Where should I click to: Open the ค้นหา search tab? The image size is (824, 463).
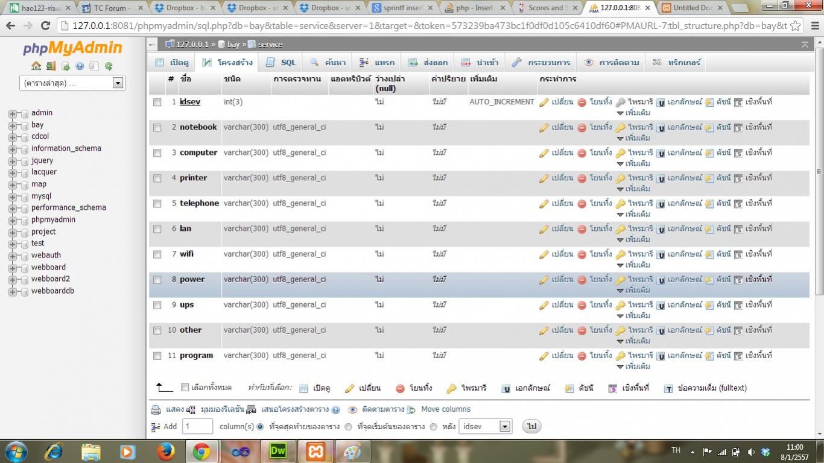pos(328,63)
